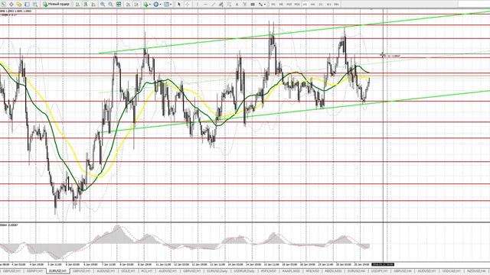Select the Vertical Line tool

(198, 4)
